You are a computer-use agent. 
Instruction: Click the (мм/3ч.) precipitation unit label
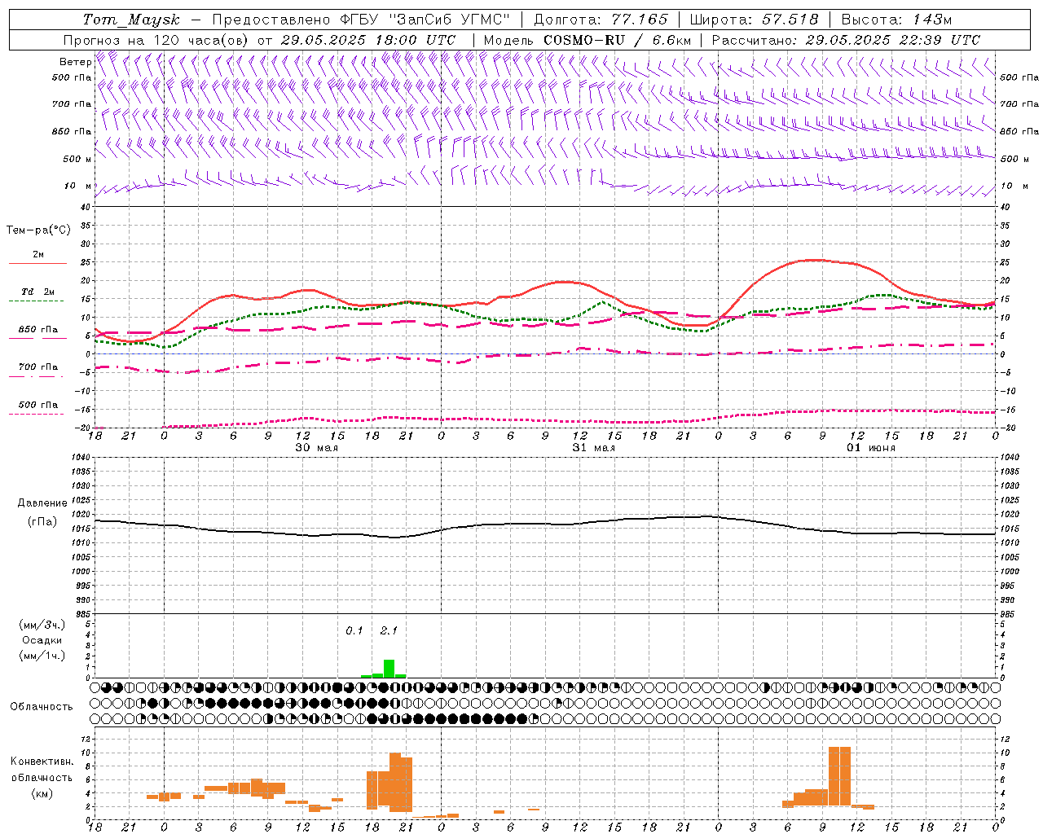42,625
